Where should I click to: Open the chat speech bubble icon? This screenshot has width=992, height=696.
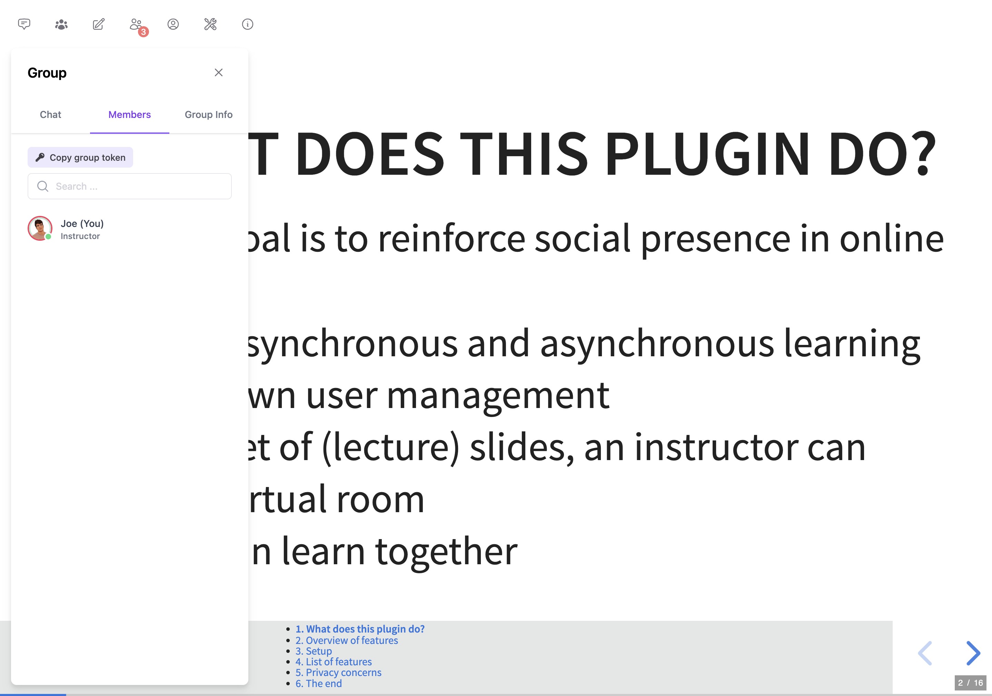point(24,24)
